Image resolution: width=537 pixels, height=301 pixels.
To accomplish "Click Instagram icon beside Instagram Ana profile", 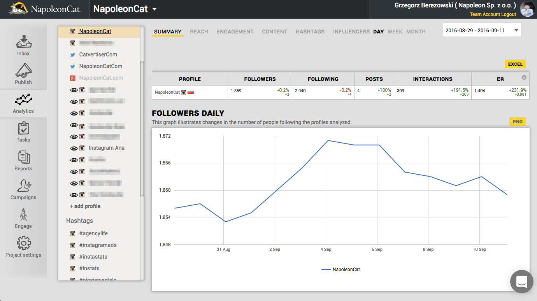I will pyautogui.click(x=82, y=148).
